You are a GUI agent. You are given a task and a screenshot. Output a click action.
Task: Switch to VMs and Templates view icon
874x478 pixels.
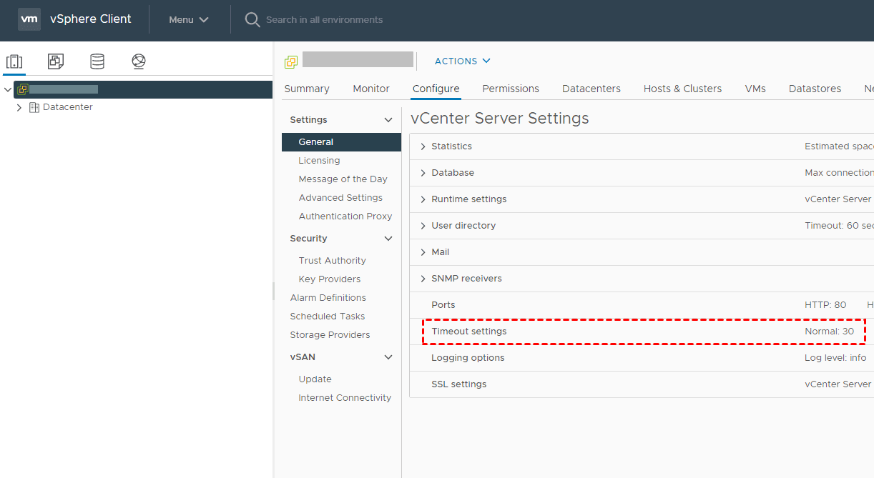tap(56, 61)
